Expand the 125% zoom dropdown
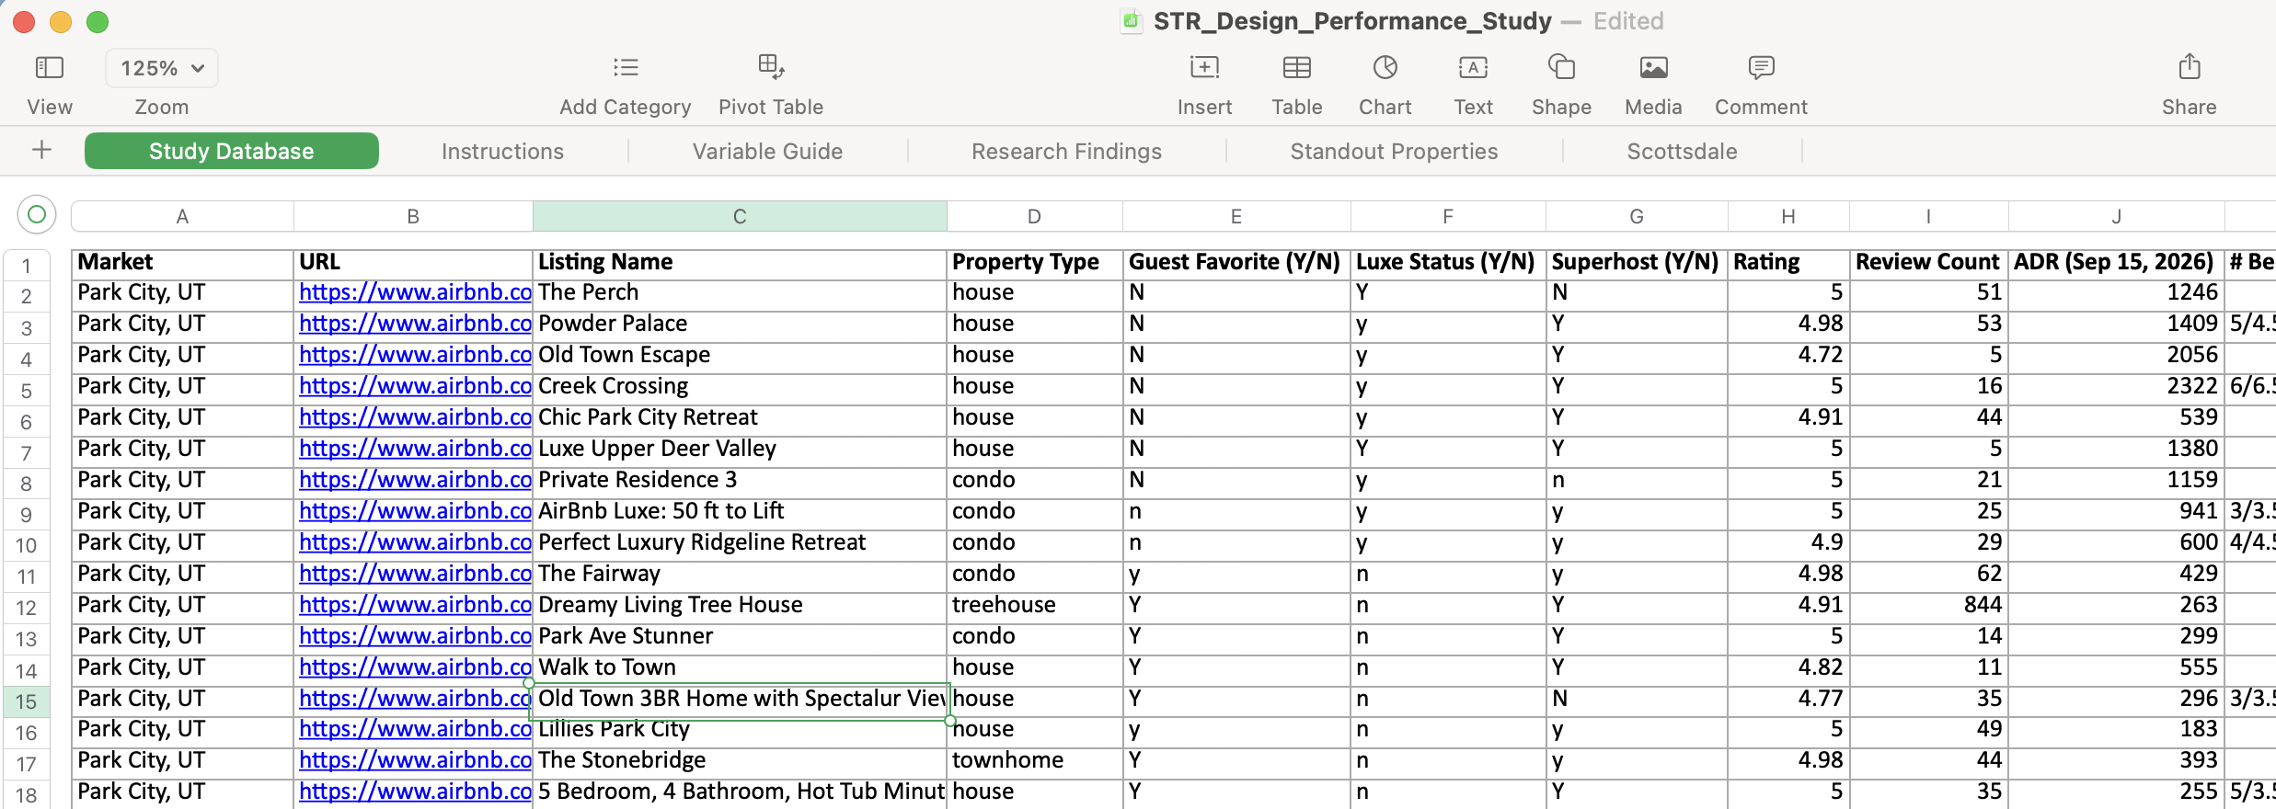 tap(162, 68)
